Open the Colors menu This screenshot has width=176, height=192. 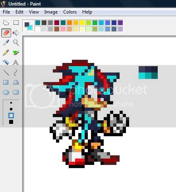(x=70, y=12)
